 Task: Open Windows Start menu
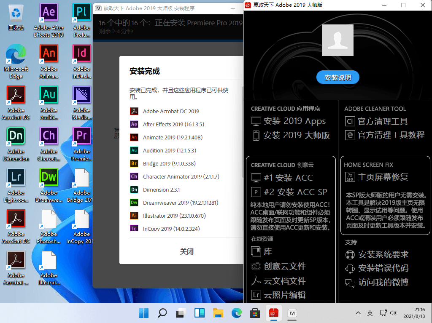pos(143,313)
